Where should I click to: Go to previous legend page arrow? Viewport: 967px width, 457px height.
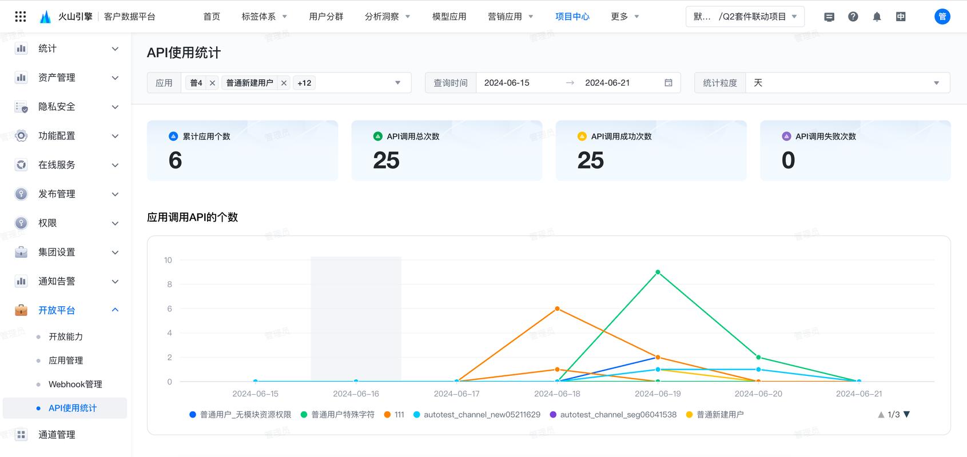(x=881, y=415)
